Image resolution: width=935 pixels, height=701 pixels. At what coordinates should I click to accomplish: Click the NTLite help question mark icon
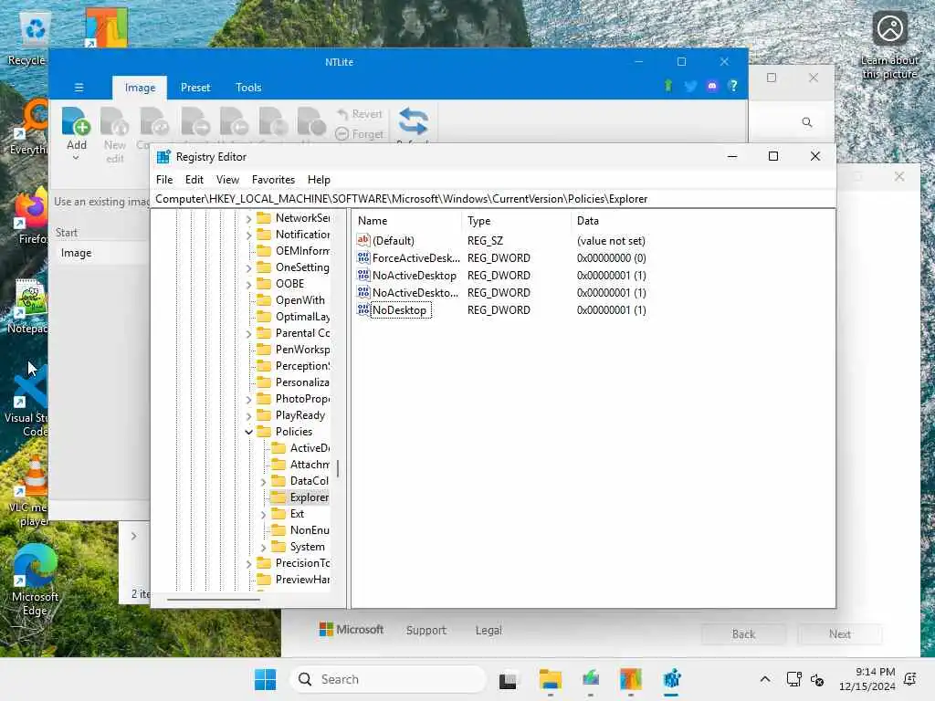pos(733,86)
